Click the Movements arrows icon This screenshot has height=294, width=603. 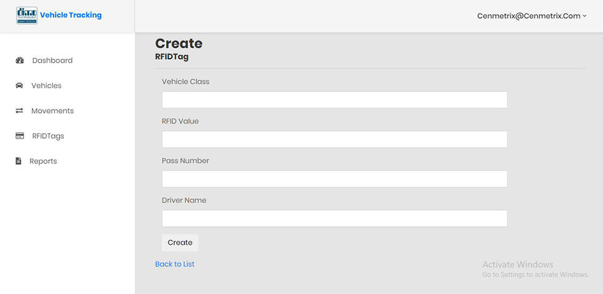[x=19, y=111]
